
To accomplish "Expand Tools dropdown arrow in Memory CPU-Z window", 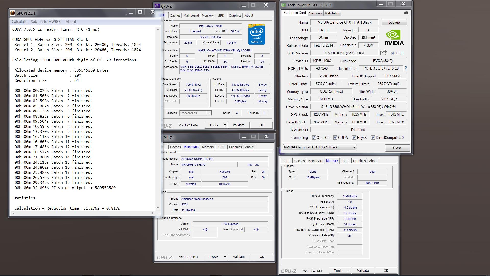I will pos(349,270).
